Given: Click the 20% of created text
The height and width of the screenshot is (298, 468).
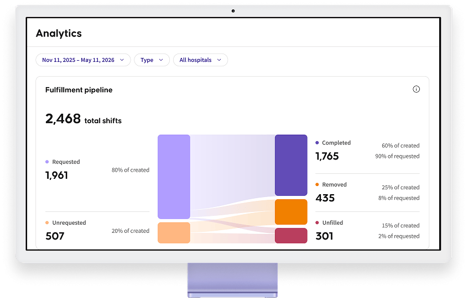Looking at the screenshot, I should pyautogui.click(x=131, y=231).
